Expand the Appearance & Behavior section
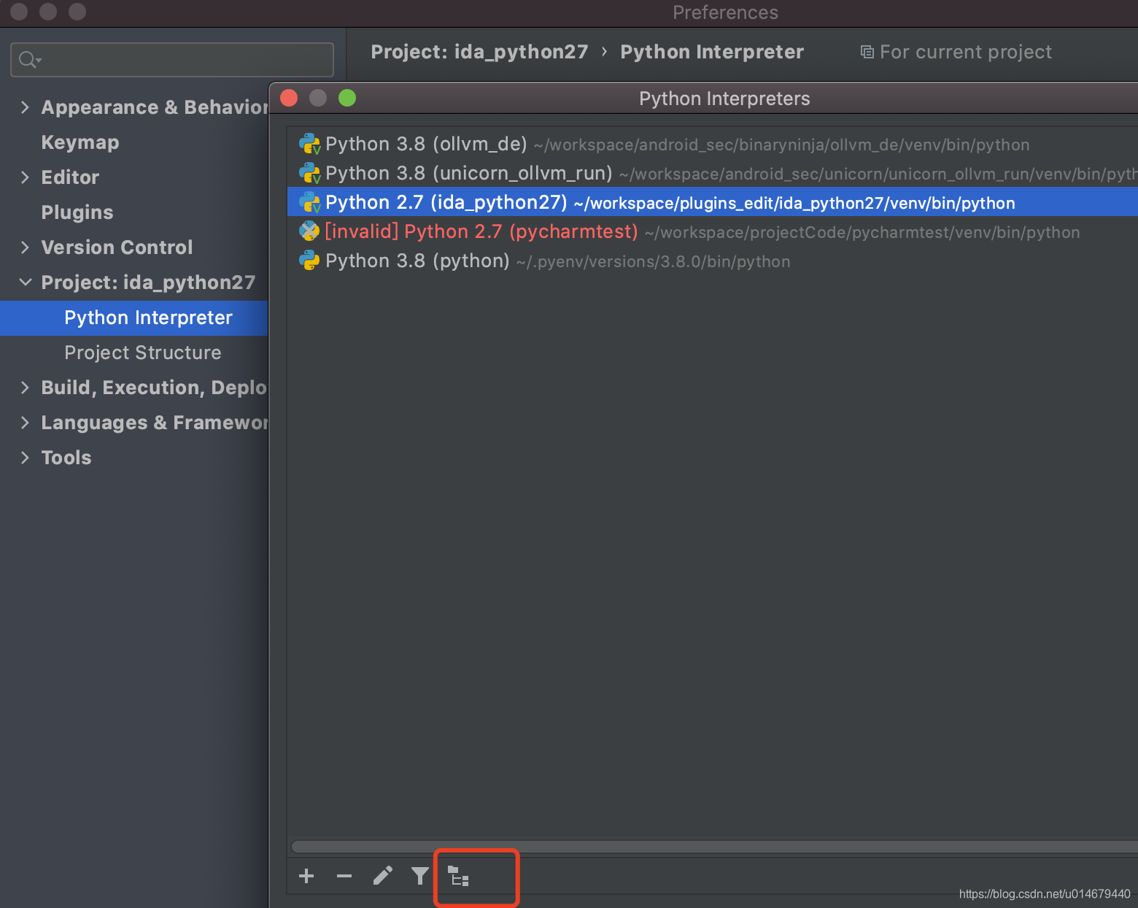The height and width of the screenshot is (908, 1138). point(25,107)
